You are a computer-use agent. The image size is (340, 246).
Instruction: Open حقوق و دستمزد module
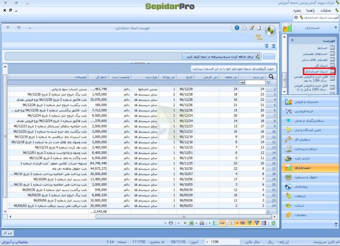point(310,177)
